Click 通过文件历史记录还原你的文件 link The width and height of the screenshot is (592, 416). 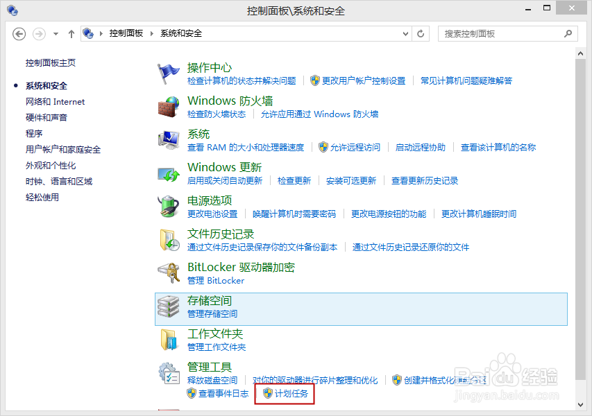click(x=411, y=248)
